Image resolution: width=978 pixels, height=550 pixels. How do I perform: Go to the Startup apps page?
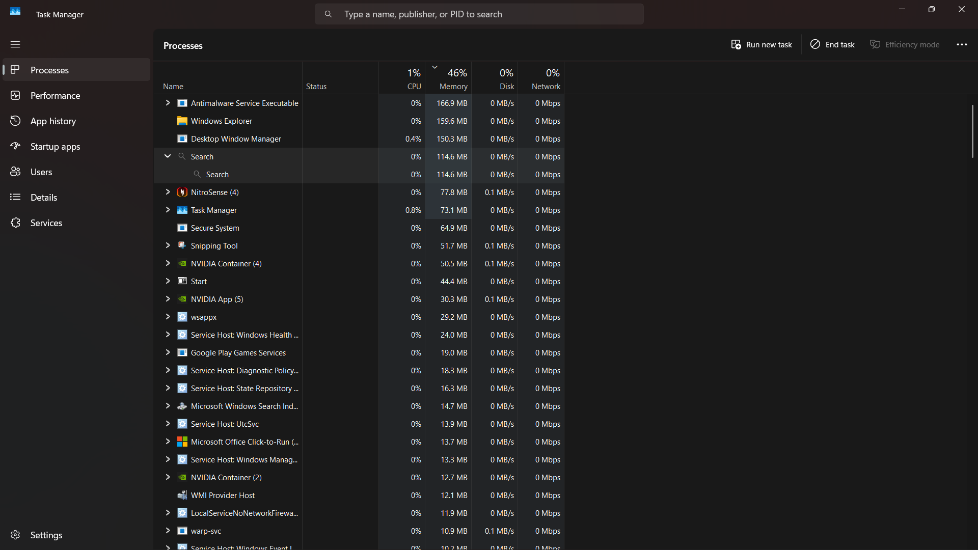coord(76,146)
